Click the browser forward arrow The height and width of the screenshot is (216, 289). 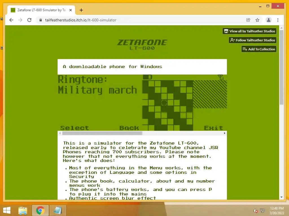(x=20, y=20)
